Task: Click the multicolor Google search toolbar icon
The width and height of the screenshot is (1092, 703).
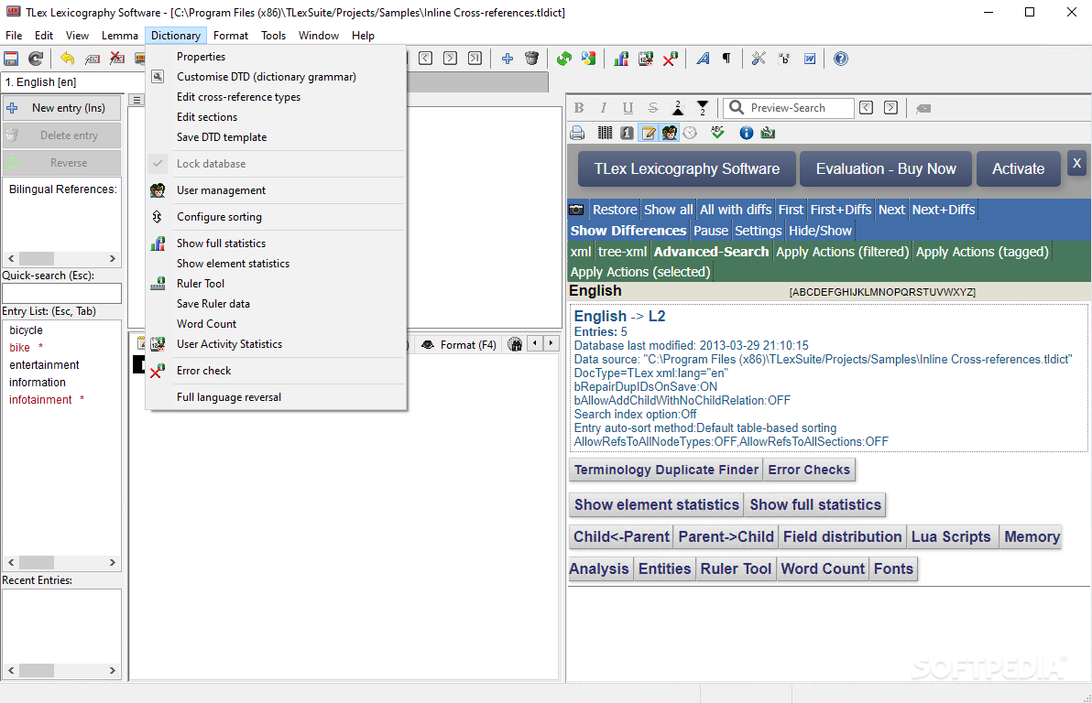Action: click(x=588, y=59)
